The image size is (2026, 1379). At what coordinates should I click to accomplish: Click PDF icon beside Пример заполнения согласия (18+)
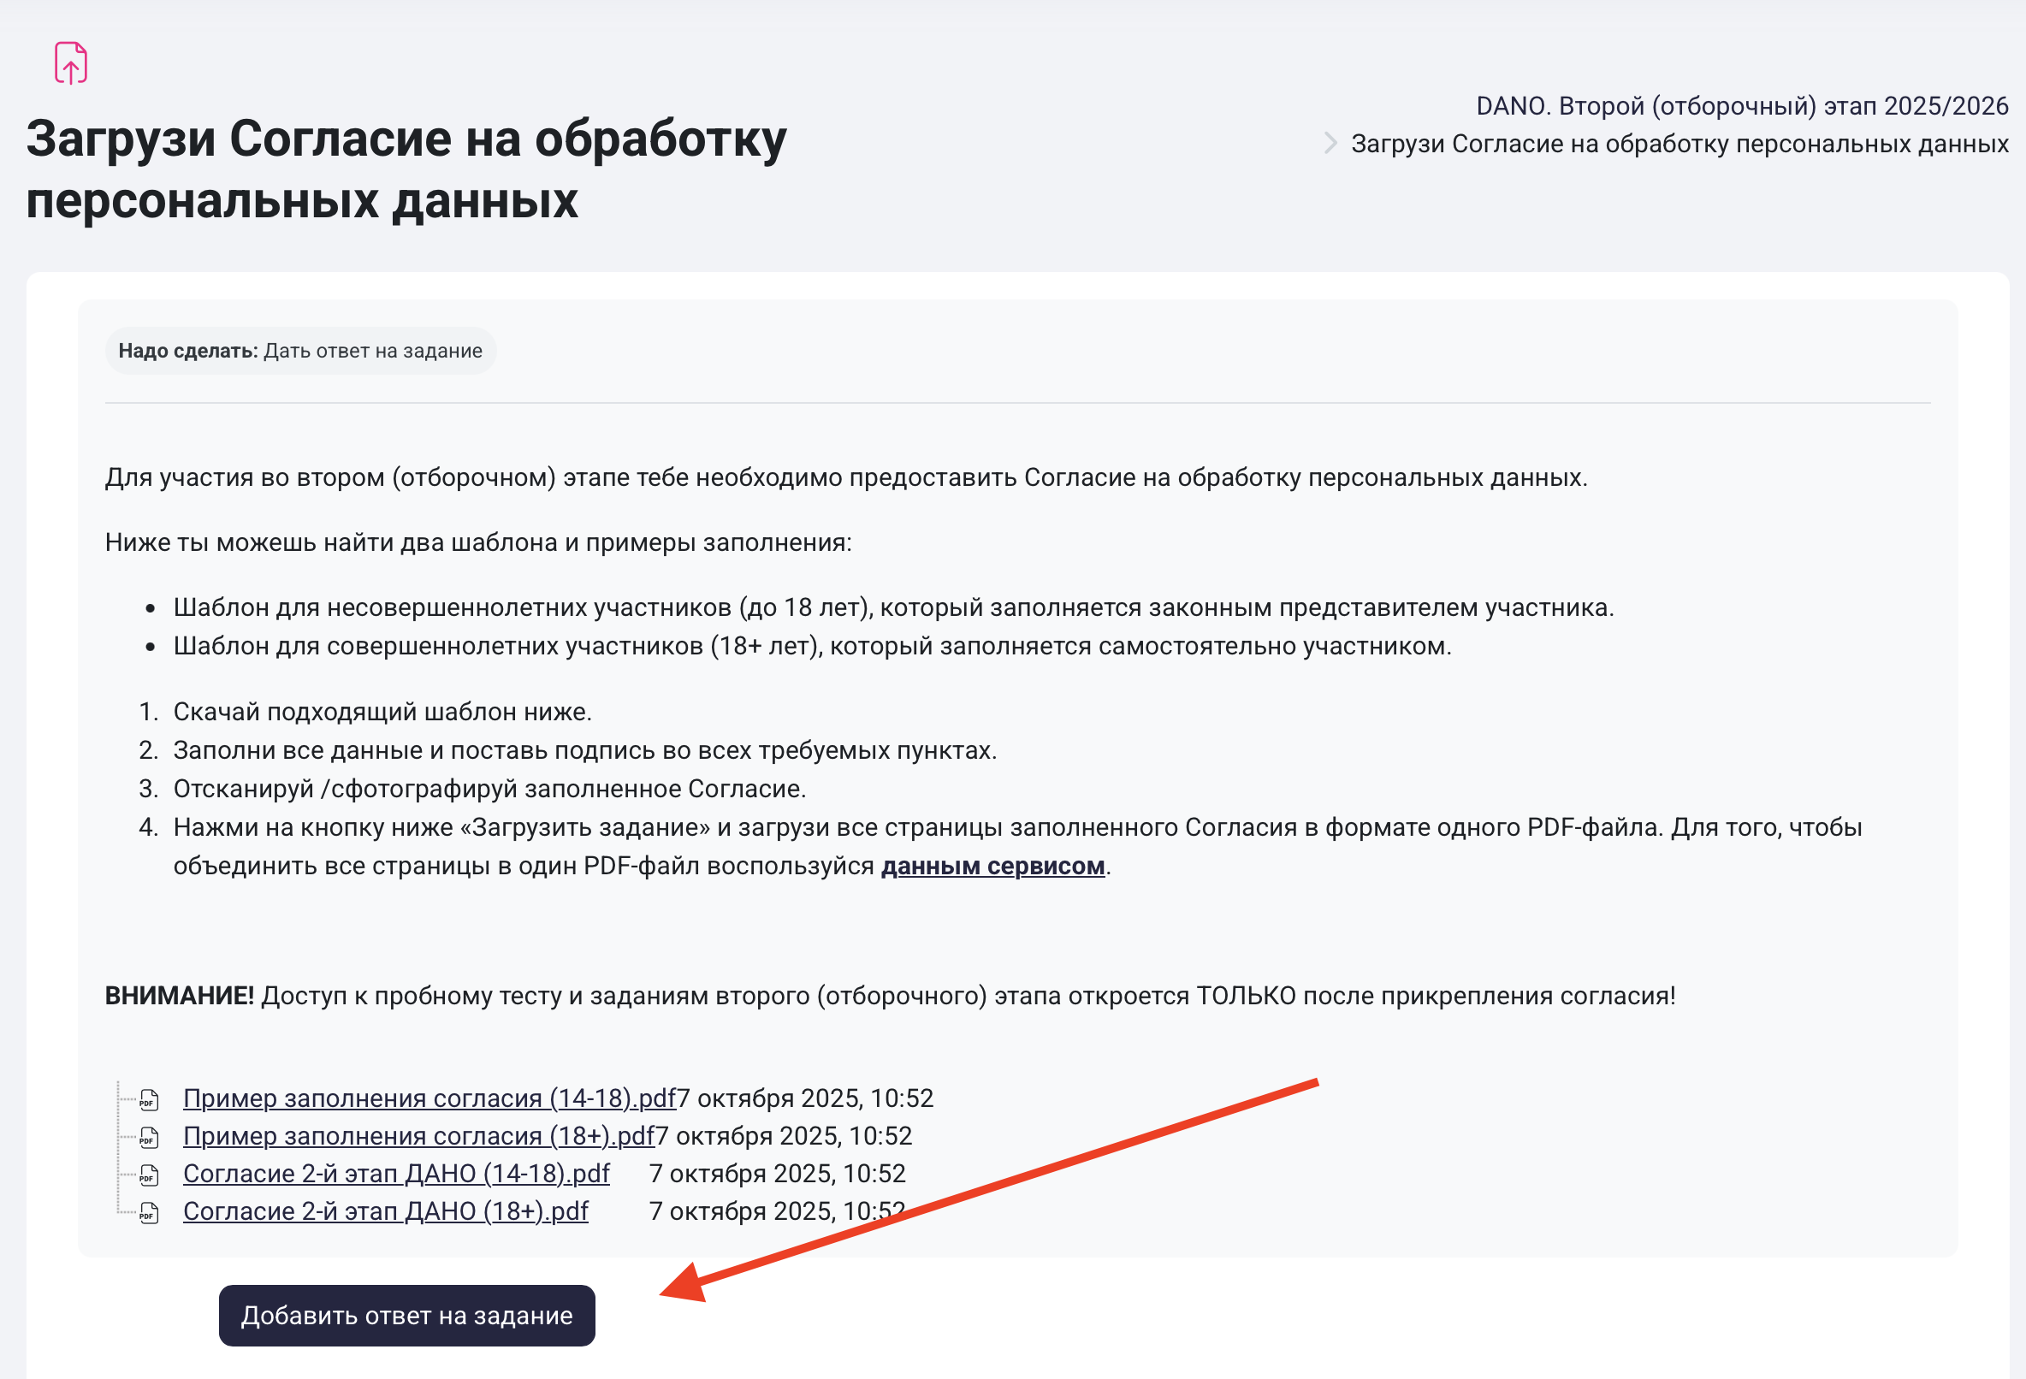coord(149,1137)
